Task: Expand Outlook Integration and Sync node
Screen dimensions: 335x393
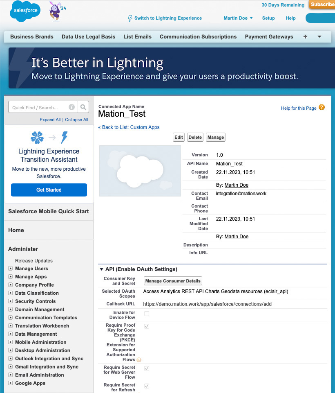Action: pos(11,359)
